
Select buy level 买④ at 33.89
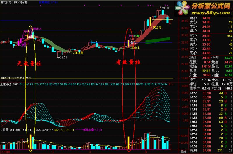point(211,48)
